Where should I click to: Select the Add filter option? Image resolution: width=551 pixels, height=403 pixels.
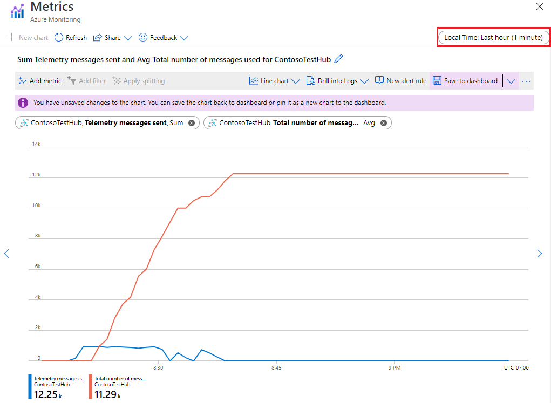pos(86,80)
